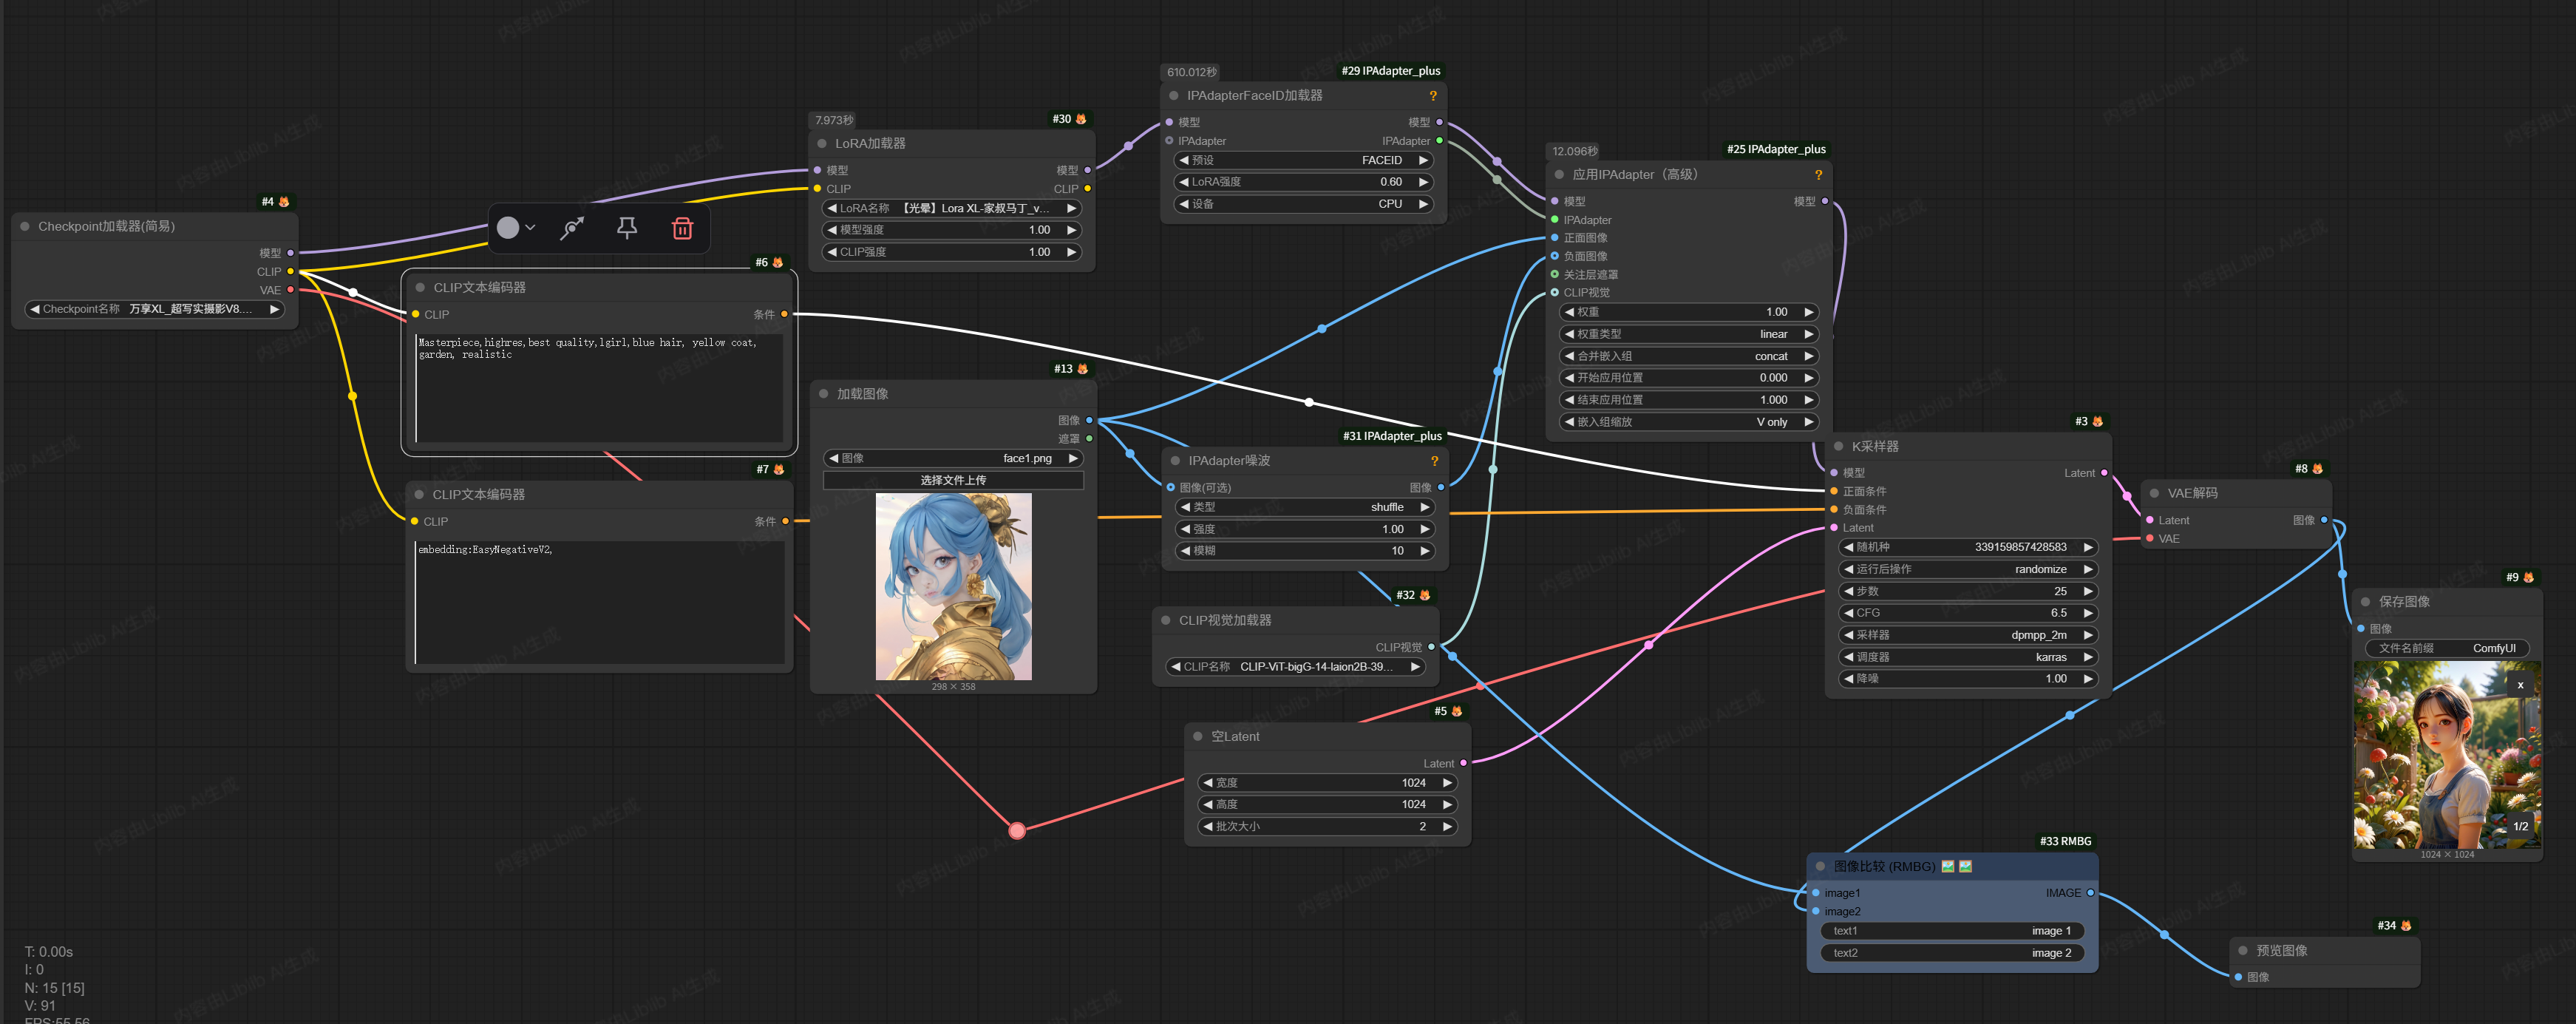Open the 采样器 dpmpp_2m dropdown
The image size is (2576, 1024).
tap(1968, 635)
